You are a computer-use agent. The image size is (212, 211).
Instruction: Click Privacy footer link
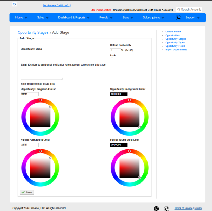[198, 208]
